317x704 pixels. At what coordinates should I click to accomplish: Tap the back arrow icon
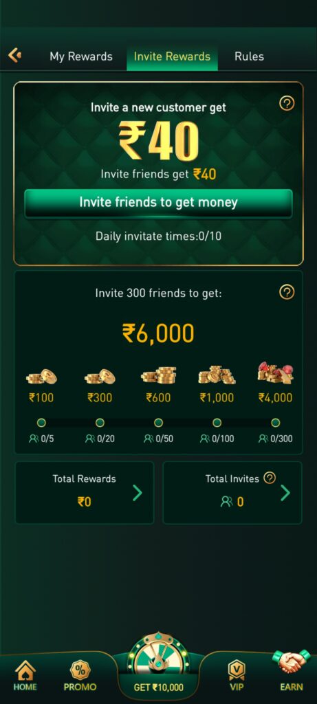15,56
